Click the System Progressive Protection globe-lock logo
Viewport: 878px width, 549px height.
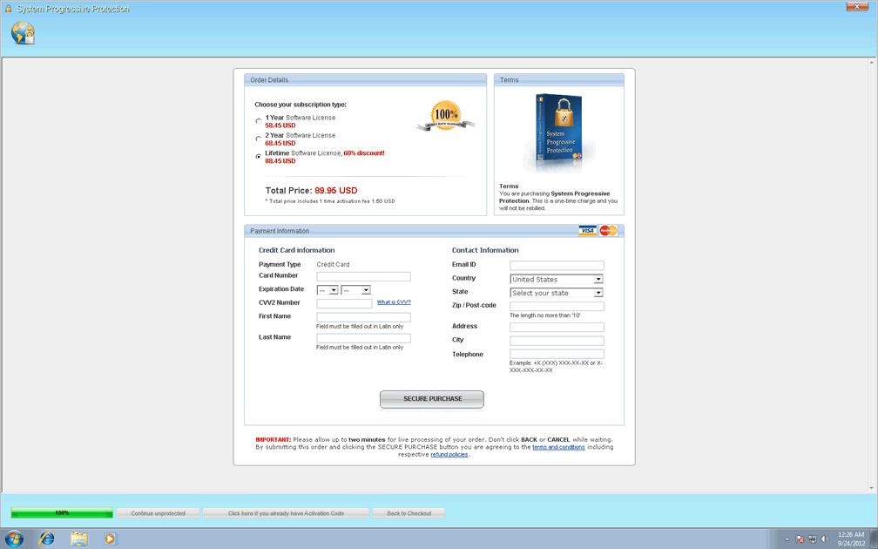coord(23,33)
